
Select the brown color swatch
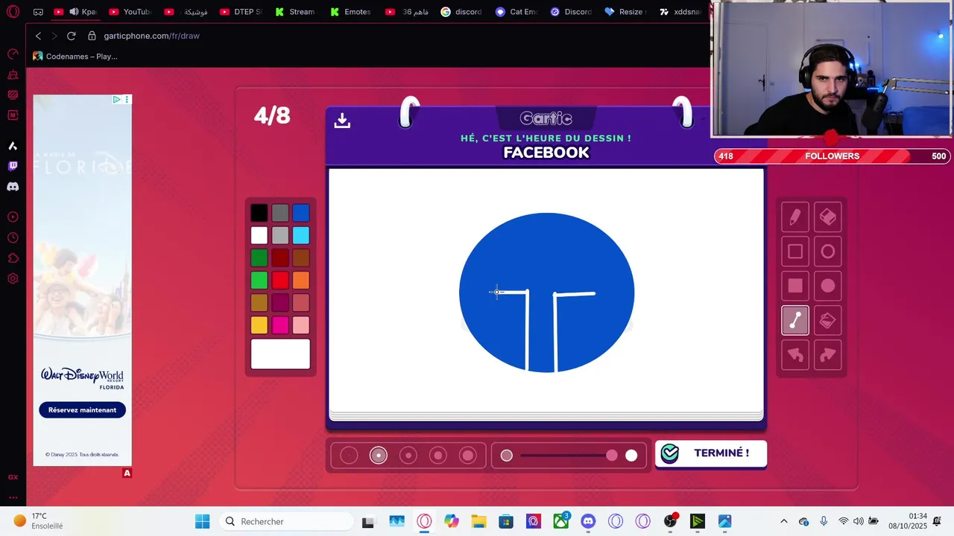click(301, 258)
